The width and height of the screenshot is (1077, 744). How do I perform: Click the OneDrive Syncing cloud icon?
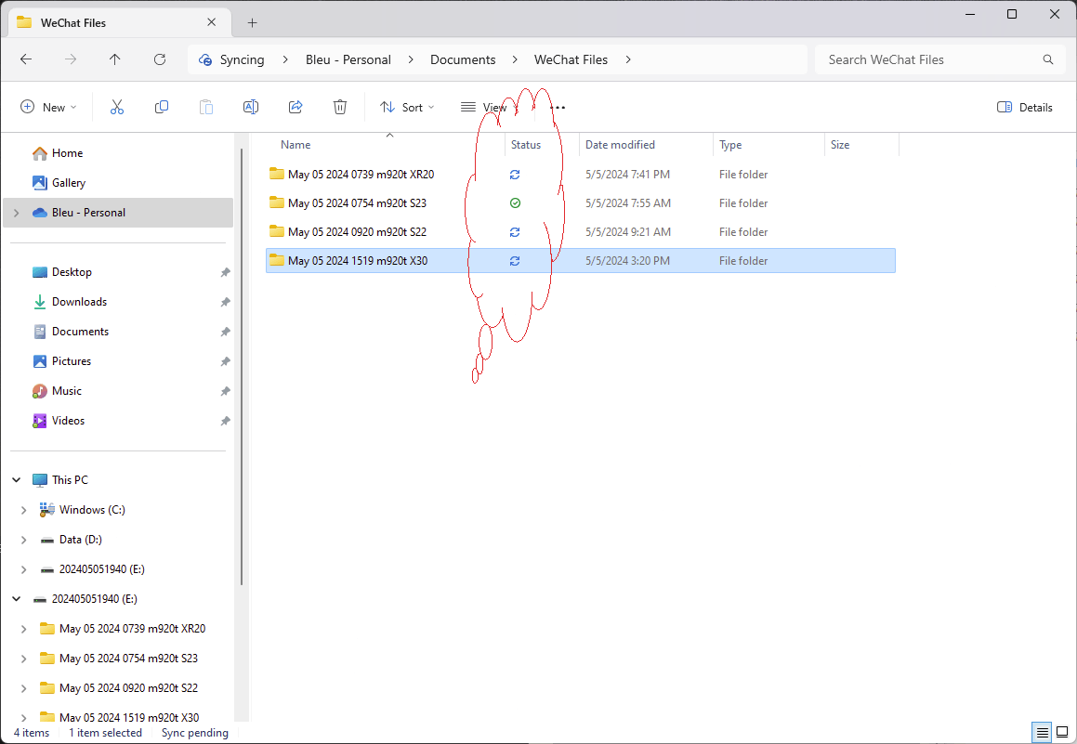click(205, 60)
